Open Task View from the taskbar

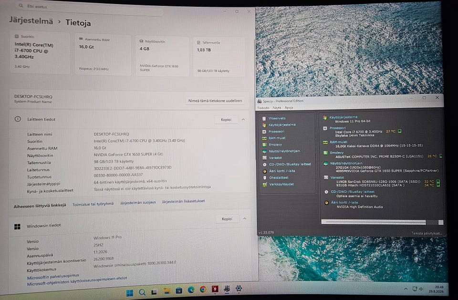[154, 292]
